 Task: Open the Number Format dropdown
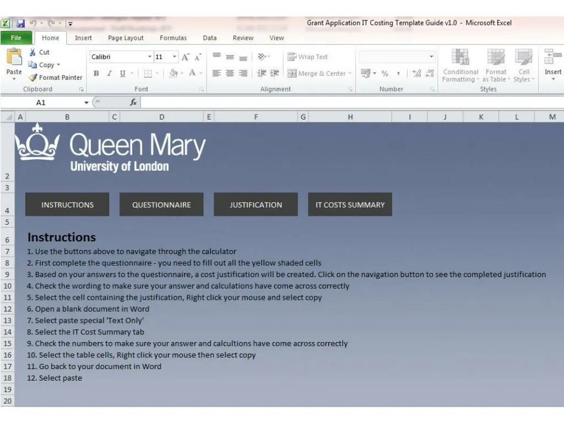[431, 57]
